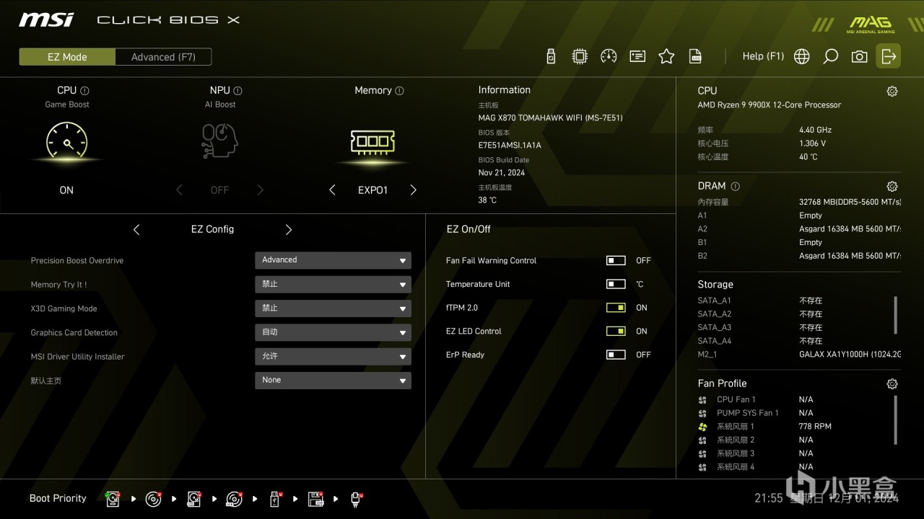924x519 pixels.
Task: Open the Fan Profile gear icon
Action: click(x=892, y=384)
